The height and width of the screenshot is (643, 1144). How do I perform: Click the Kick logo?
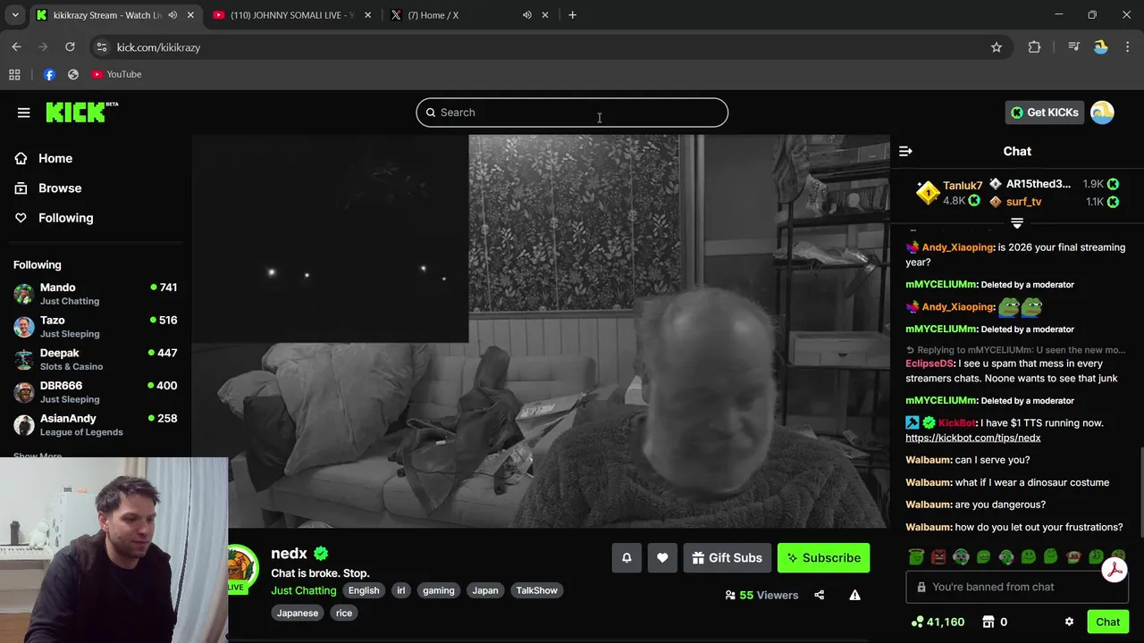(x=81, y=112)
